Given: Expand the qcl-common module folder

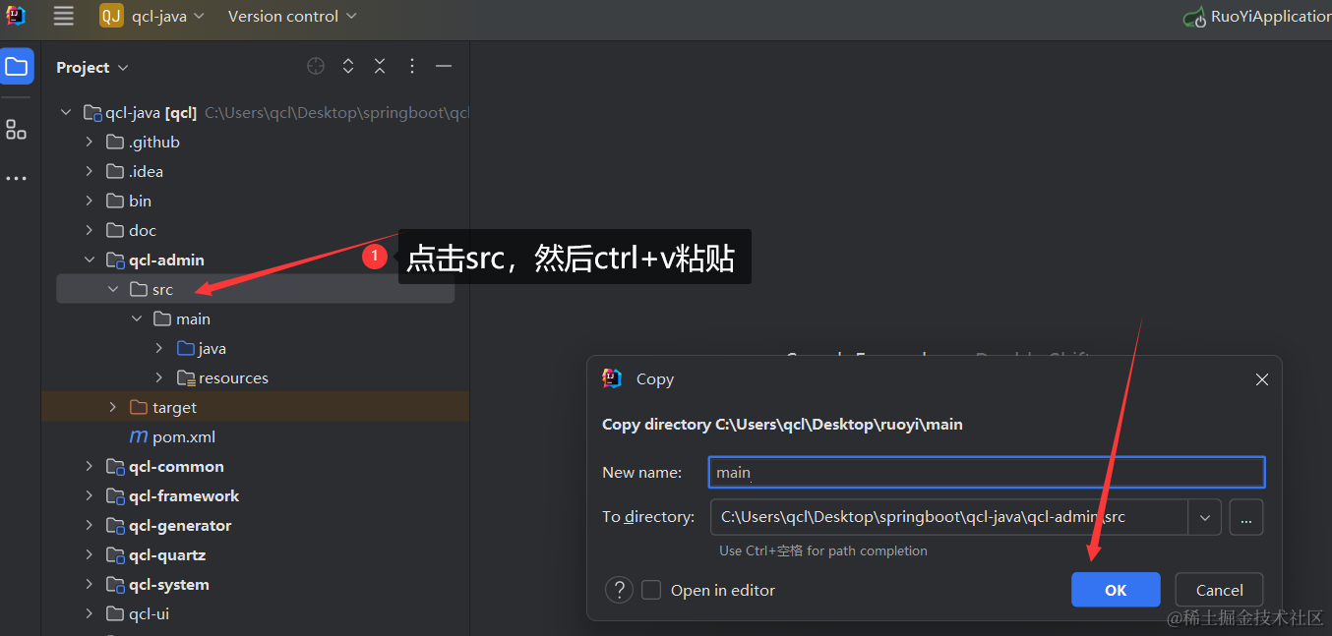Looking at the screenshot, I should point(90,467).
